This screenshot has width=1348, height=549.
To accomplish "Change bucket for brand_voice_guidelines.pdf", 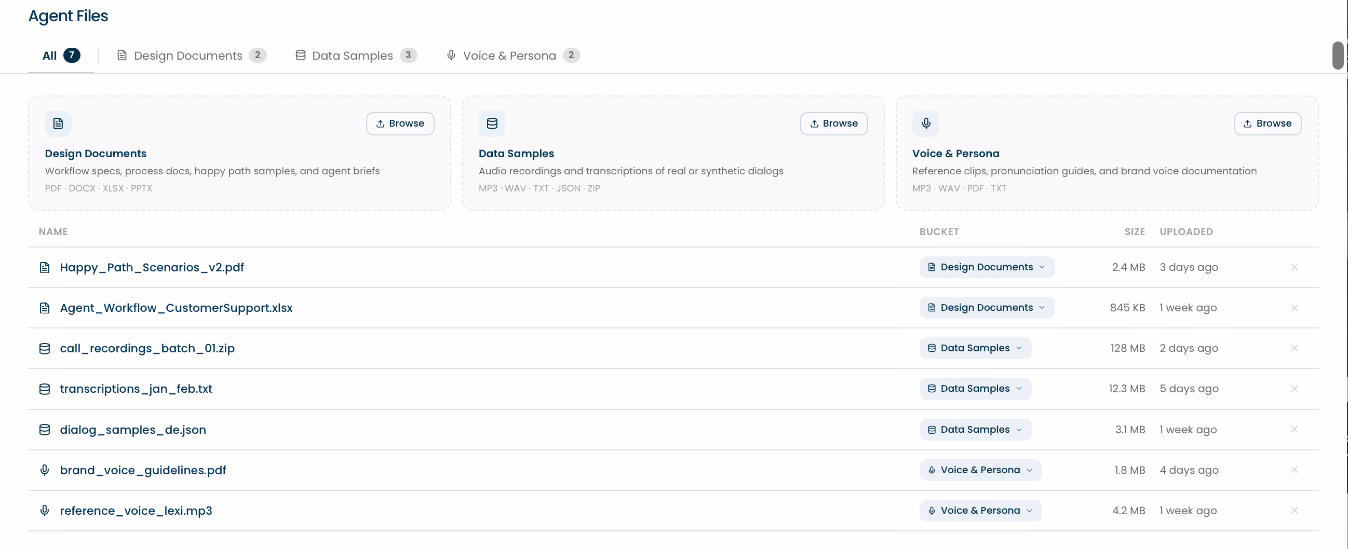I will click(x=981, y=470).
